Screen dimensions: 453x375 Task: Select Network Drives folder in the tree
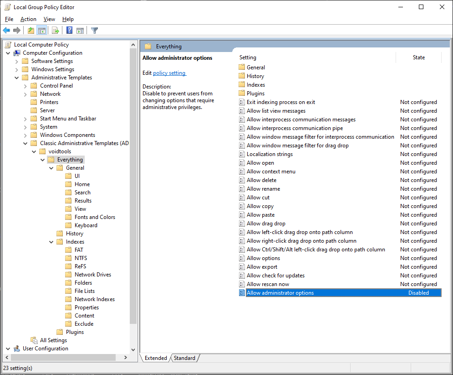coord(93,275)
